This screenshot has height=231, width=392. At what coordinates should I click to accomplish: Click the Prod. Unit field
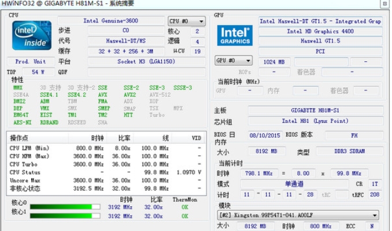pos(31,61)
